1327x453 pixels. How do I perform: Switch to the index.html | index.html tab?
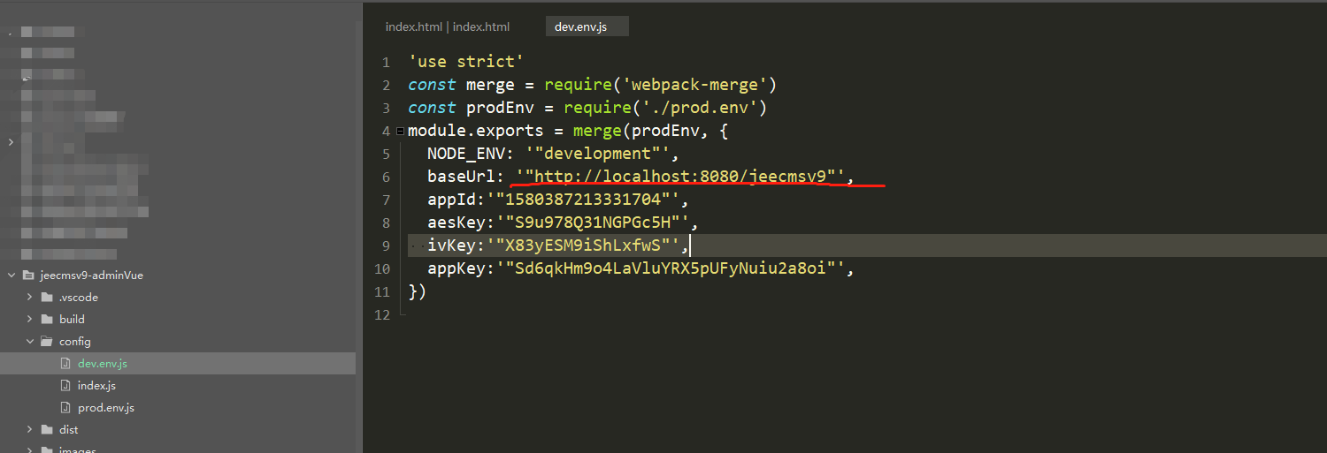448,26
